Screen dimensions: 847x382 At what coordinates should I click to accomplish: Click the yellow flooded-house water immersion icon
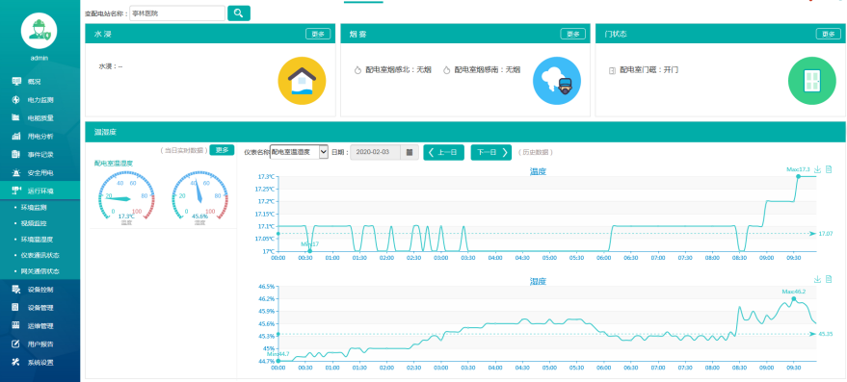(302, 81)
